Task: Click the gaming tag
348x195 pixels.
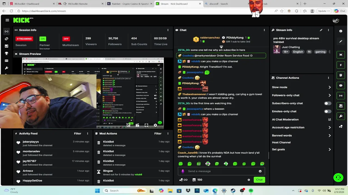Action: point(320,52)
